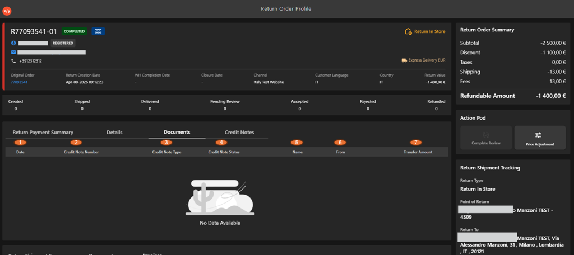Click the Name column header
This screenshot has width=574, height=255.
pos(297,152)
